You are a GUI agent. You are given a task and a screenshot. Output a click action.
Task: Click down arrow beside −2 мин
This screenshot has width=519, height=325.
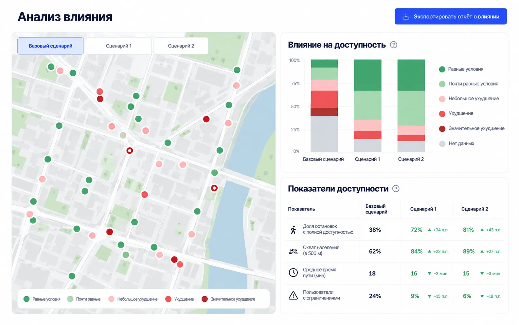(x=429, y=274)
